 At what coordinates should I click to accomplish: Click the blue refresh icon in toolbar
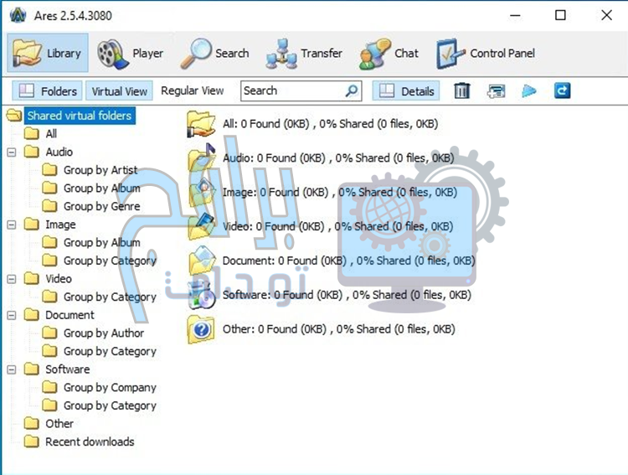562,90
